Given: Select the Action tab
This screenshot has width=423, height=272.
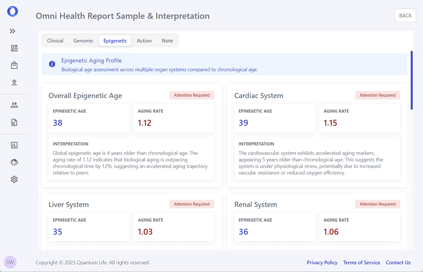Looking at the screenshot, I should pyautogui.click(x=144, y=41).
